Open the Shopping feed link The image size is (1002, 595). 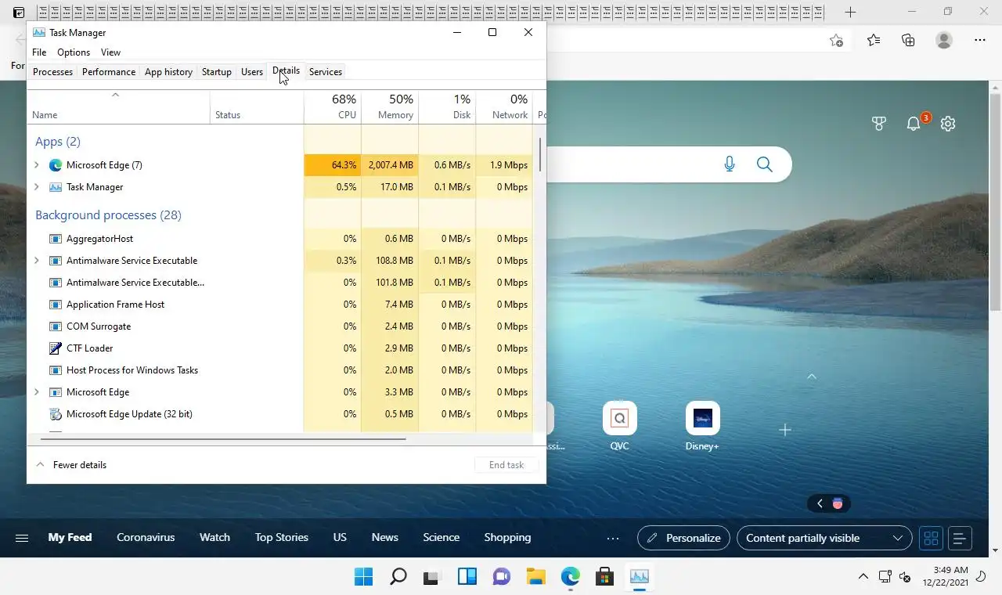point(507,538)
